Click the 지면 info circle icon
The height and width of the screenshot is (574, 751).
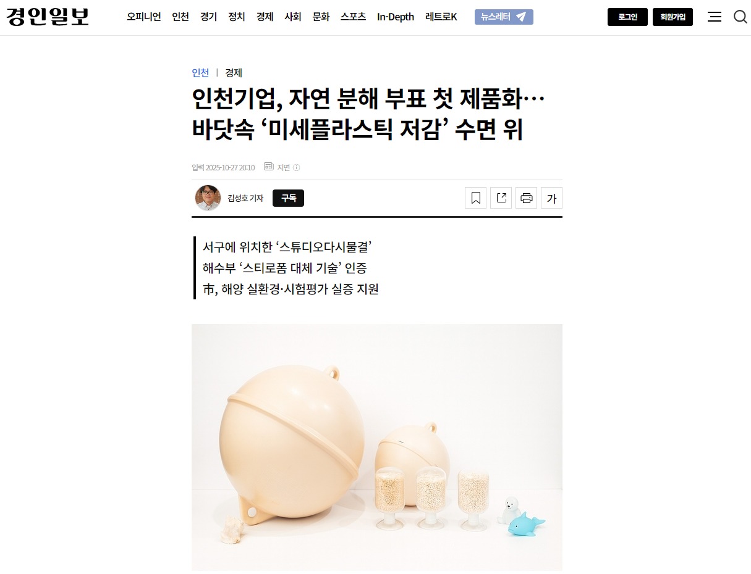(297, 167)
